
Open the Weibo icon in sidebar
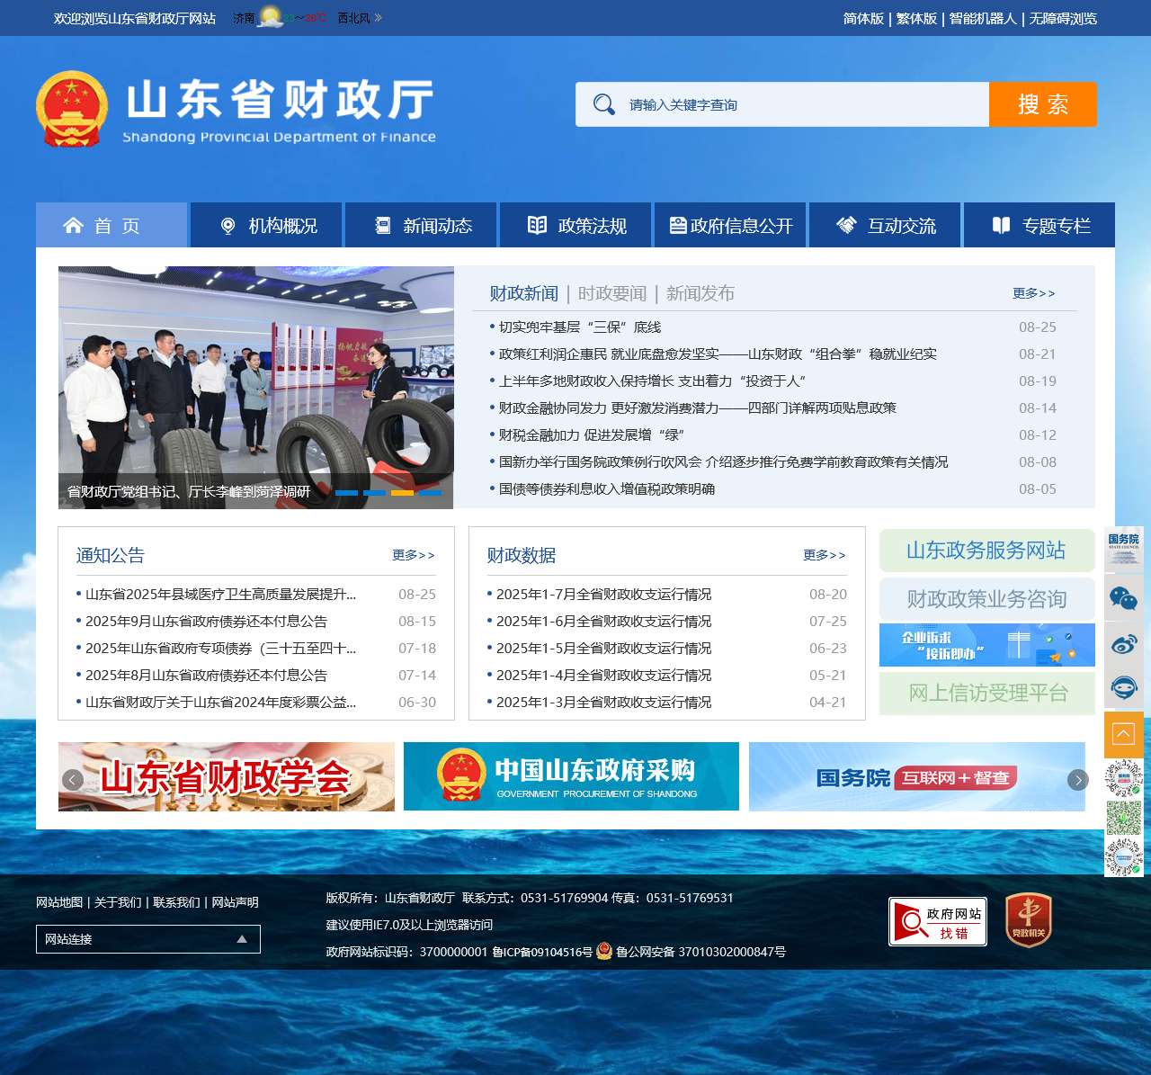coord(1123,643)
